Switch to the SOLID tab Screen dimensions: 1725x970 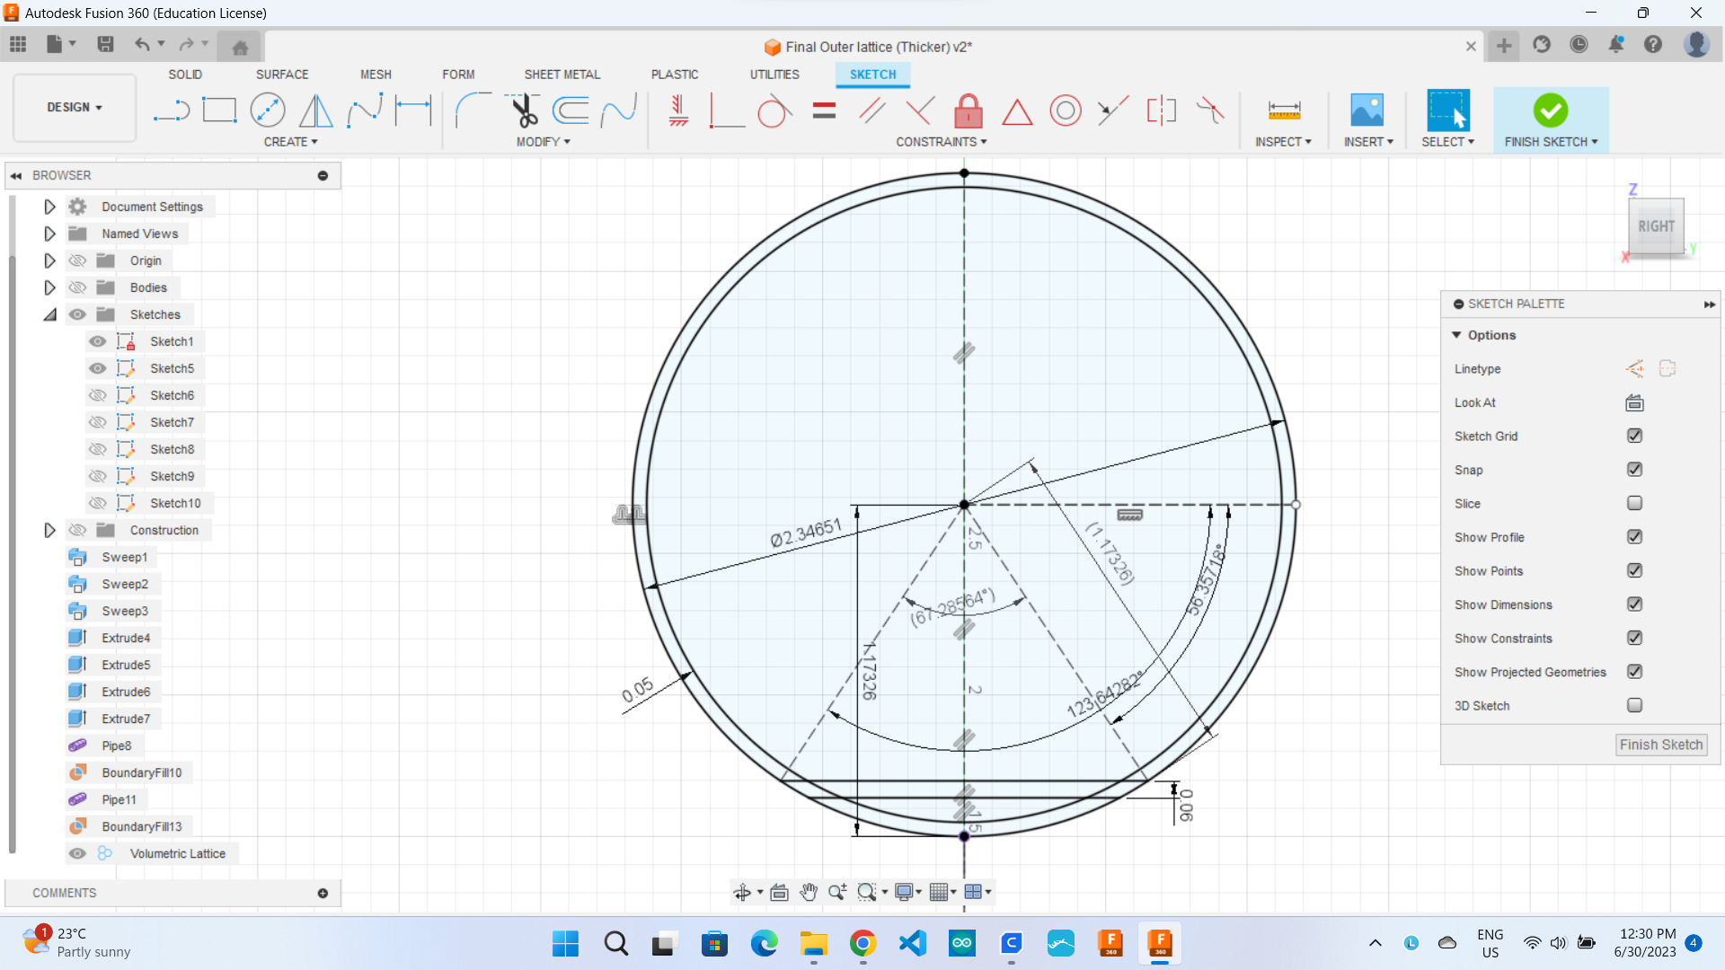(x=185, y=75)
